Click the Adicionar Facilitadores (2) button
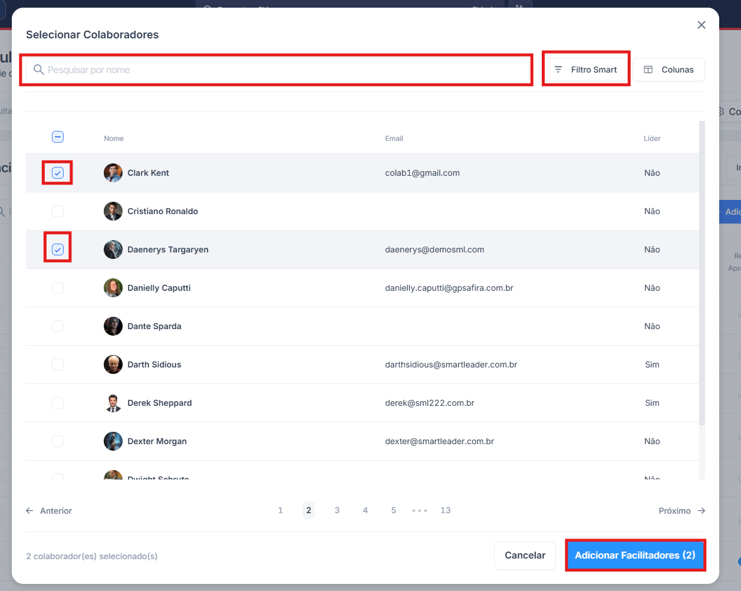Image resolution: width=741 pixels, height=591 pixels. [635, 555]
